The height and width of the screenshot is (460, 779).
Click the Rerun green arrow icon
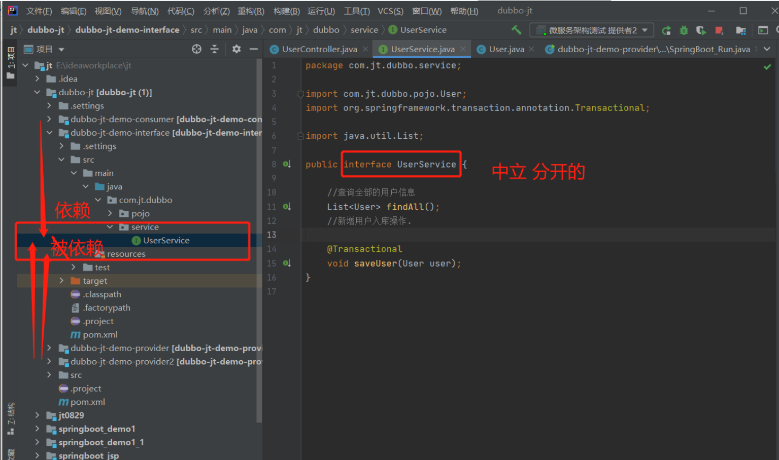(666, 30)
